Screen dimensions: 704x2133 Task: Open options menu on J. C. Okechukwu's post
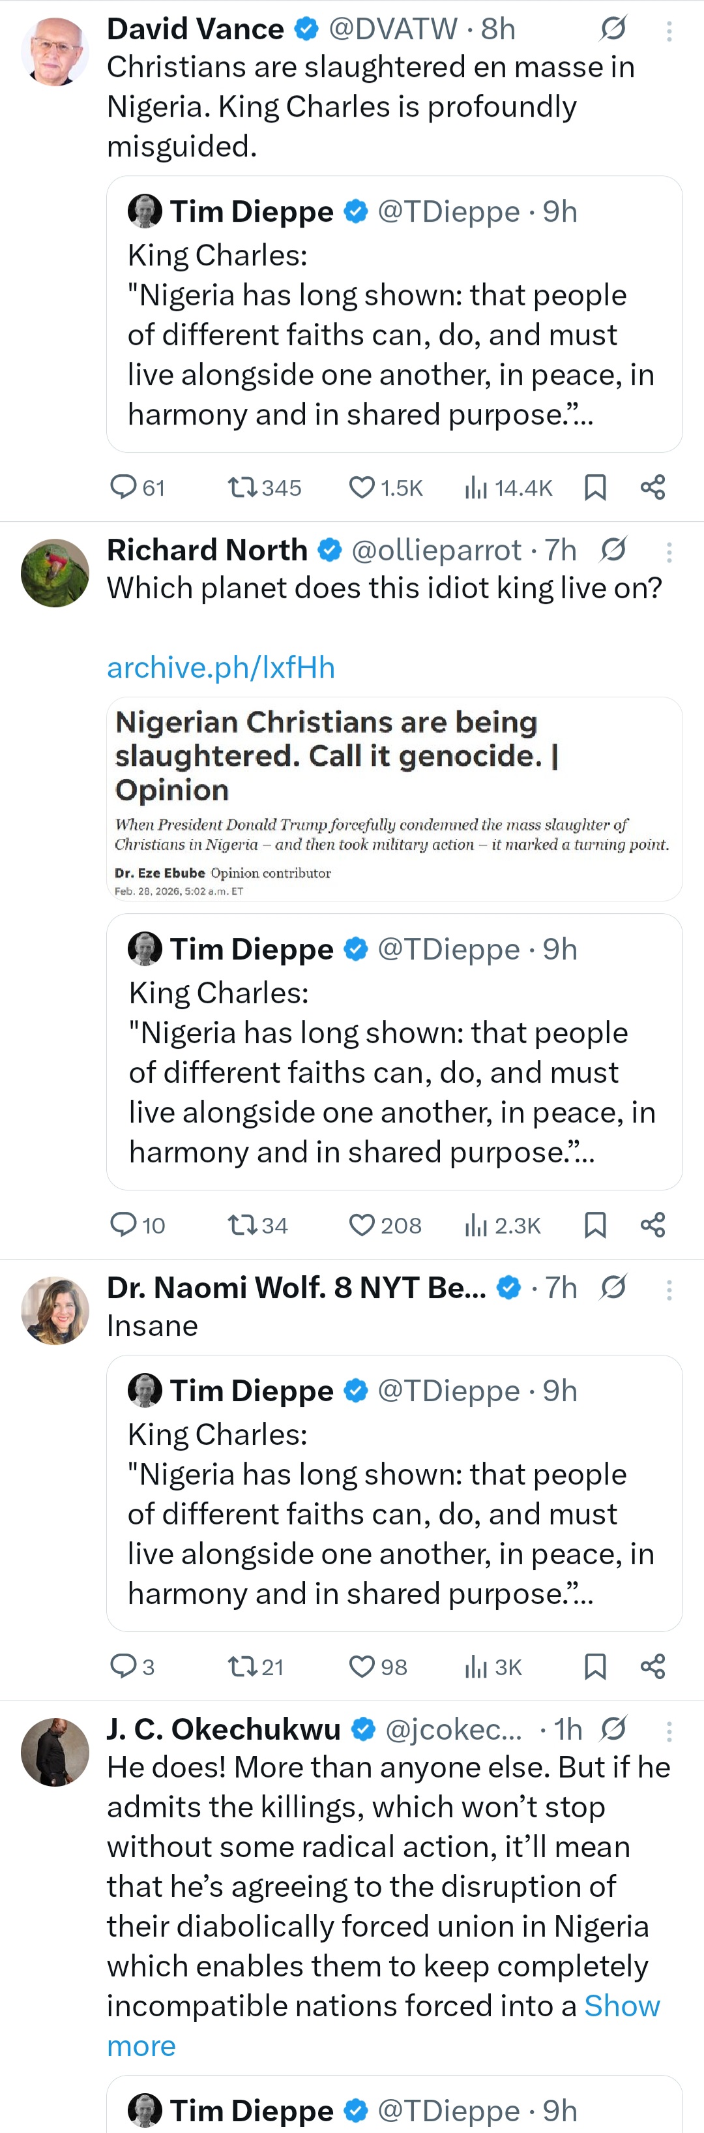coord(670,1729)
